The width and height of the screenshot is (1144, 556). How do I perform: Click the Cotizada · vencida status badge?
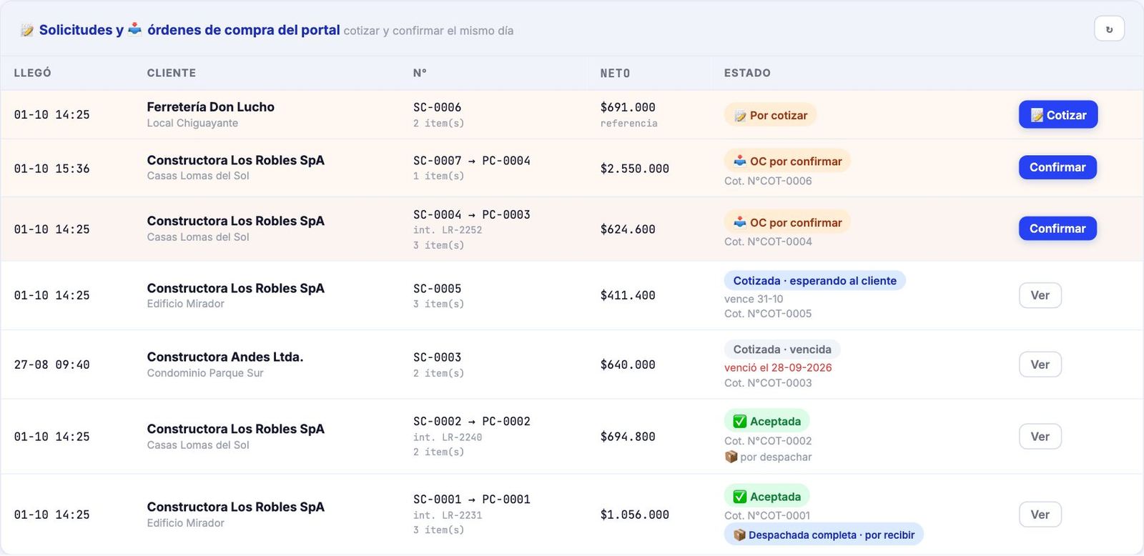click(782, 349)
